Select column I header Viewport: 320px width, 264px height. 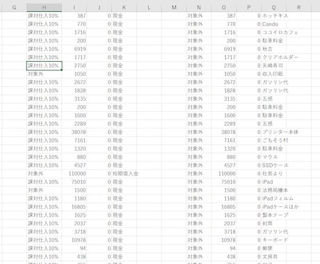74,8
